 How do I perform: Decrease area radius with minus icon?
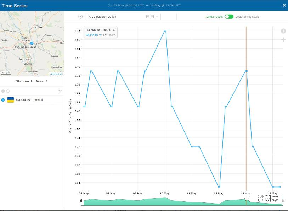click(148, 17)
